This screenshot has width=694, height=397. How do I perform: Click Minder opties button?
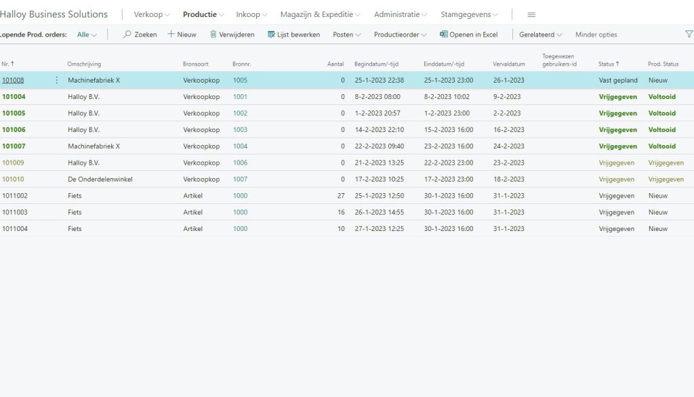tap(596, 35)
